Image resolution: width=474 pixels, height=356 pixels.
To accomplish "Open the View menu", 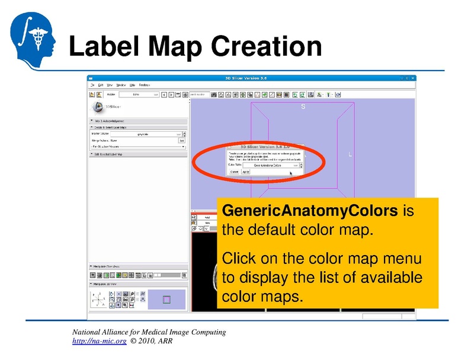I will (111, 85).
